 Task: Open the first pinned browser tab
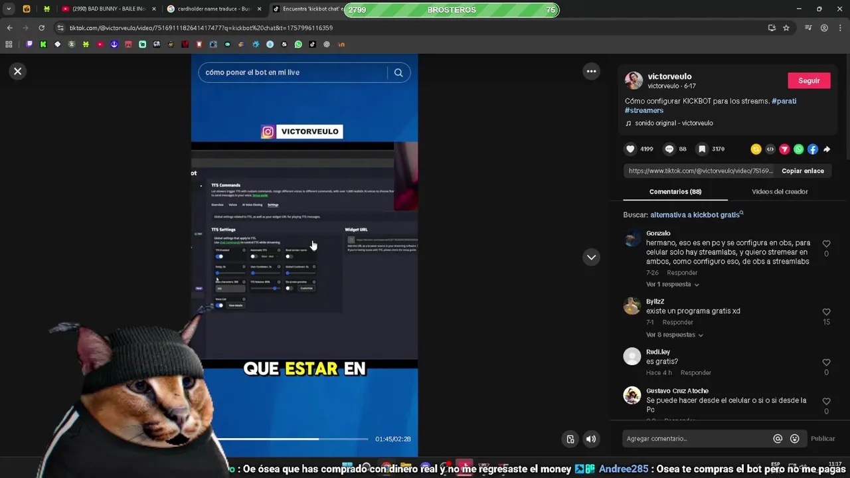point(27,9)
